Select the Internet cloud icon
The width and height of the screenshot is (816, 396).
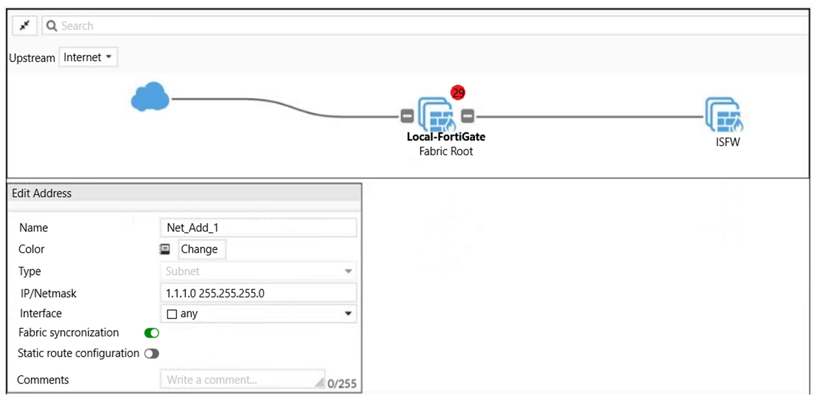point(150,97)
